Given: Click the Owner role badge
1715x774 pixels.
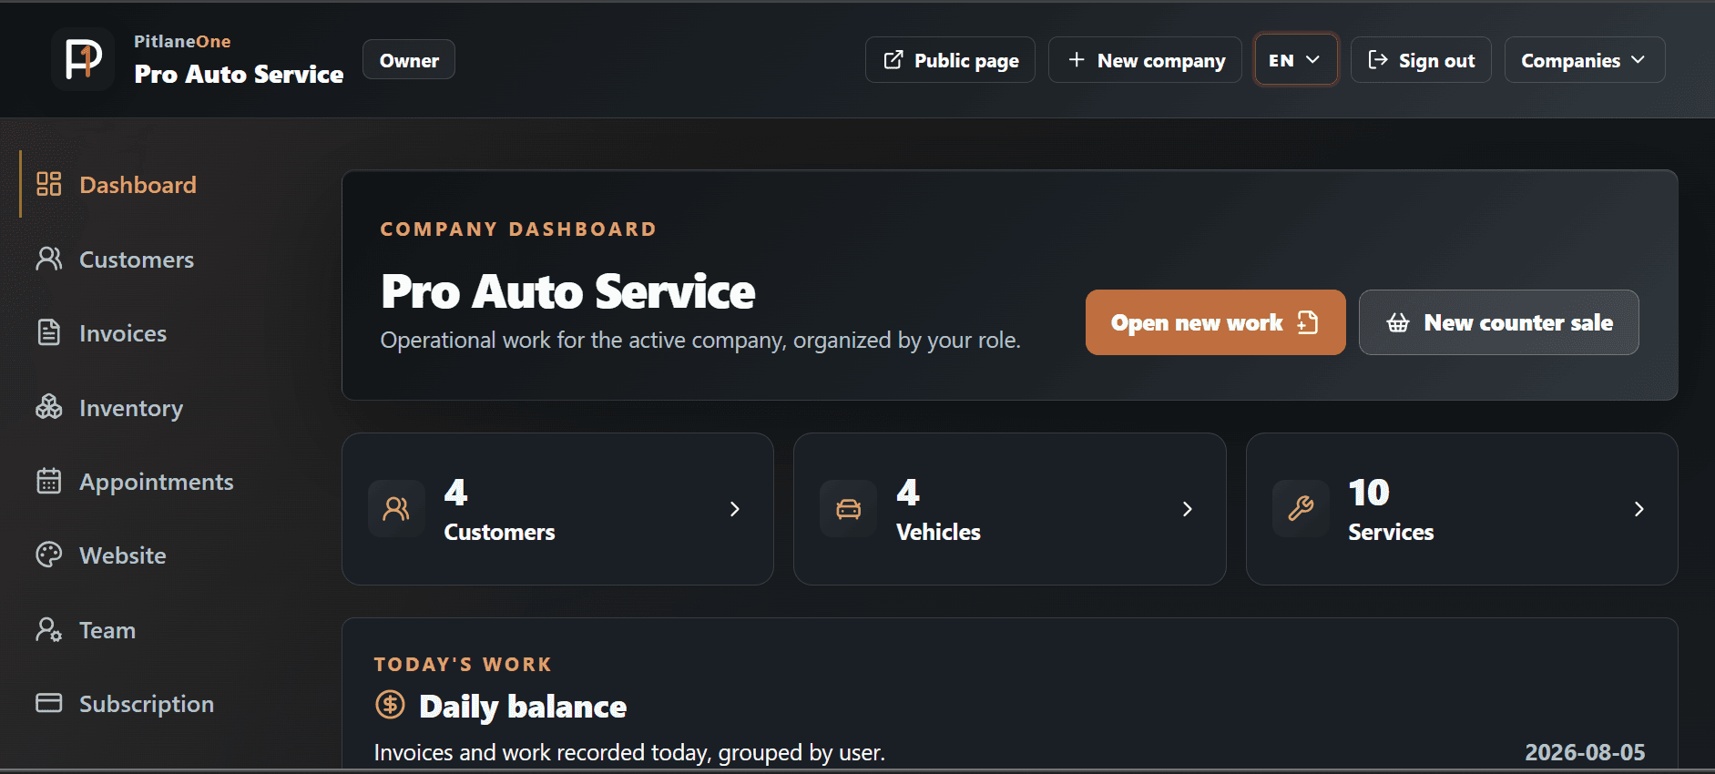Looking at the screenshot, I should pyautogui.click(x=409, y=60).
